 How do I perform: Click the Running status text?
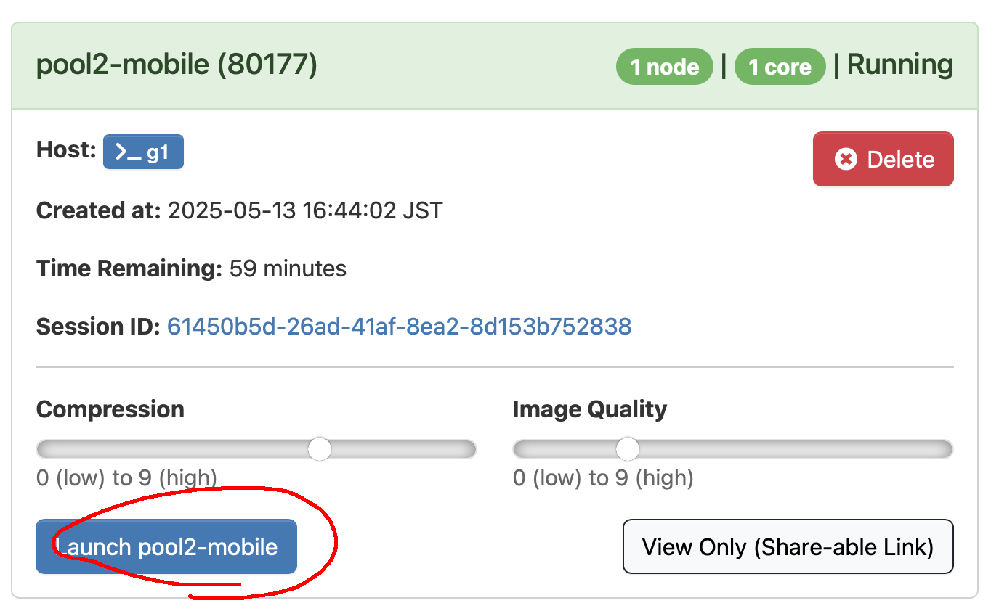pyautogui.click(x=900, y=65)
